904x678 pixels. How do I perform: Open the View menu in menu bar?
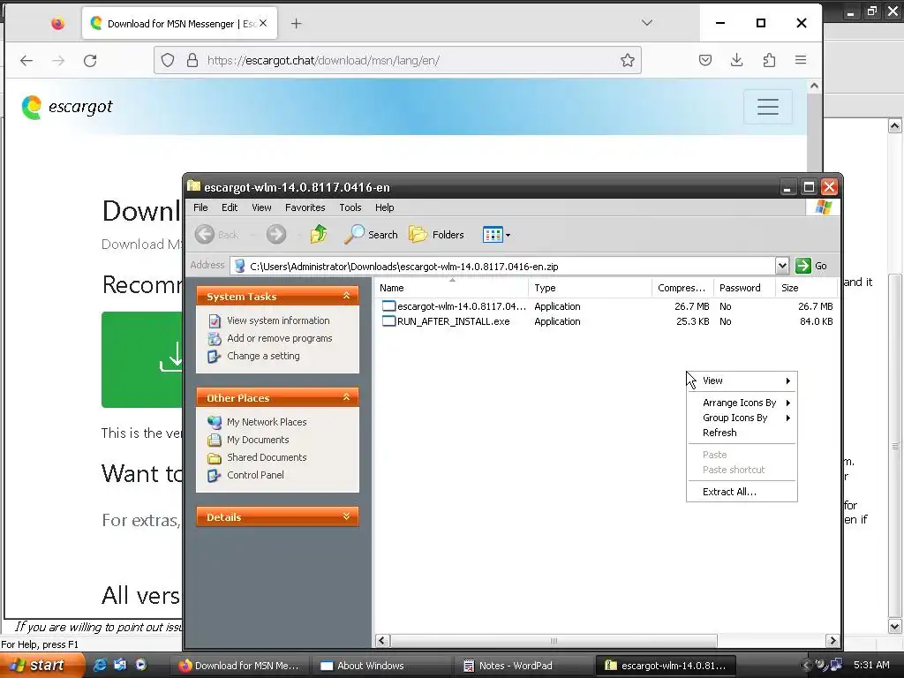point(261,207)
